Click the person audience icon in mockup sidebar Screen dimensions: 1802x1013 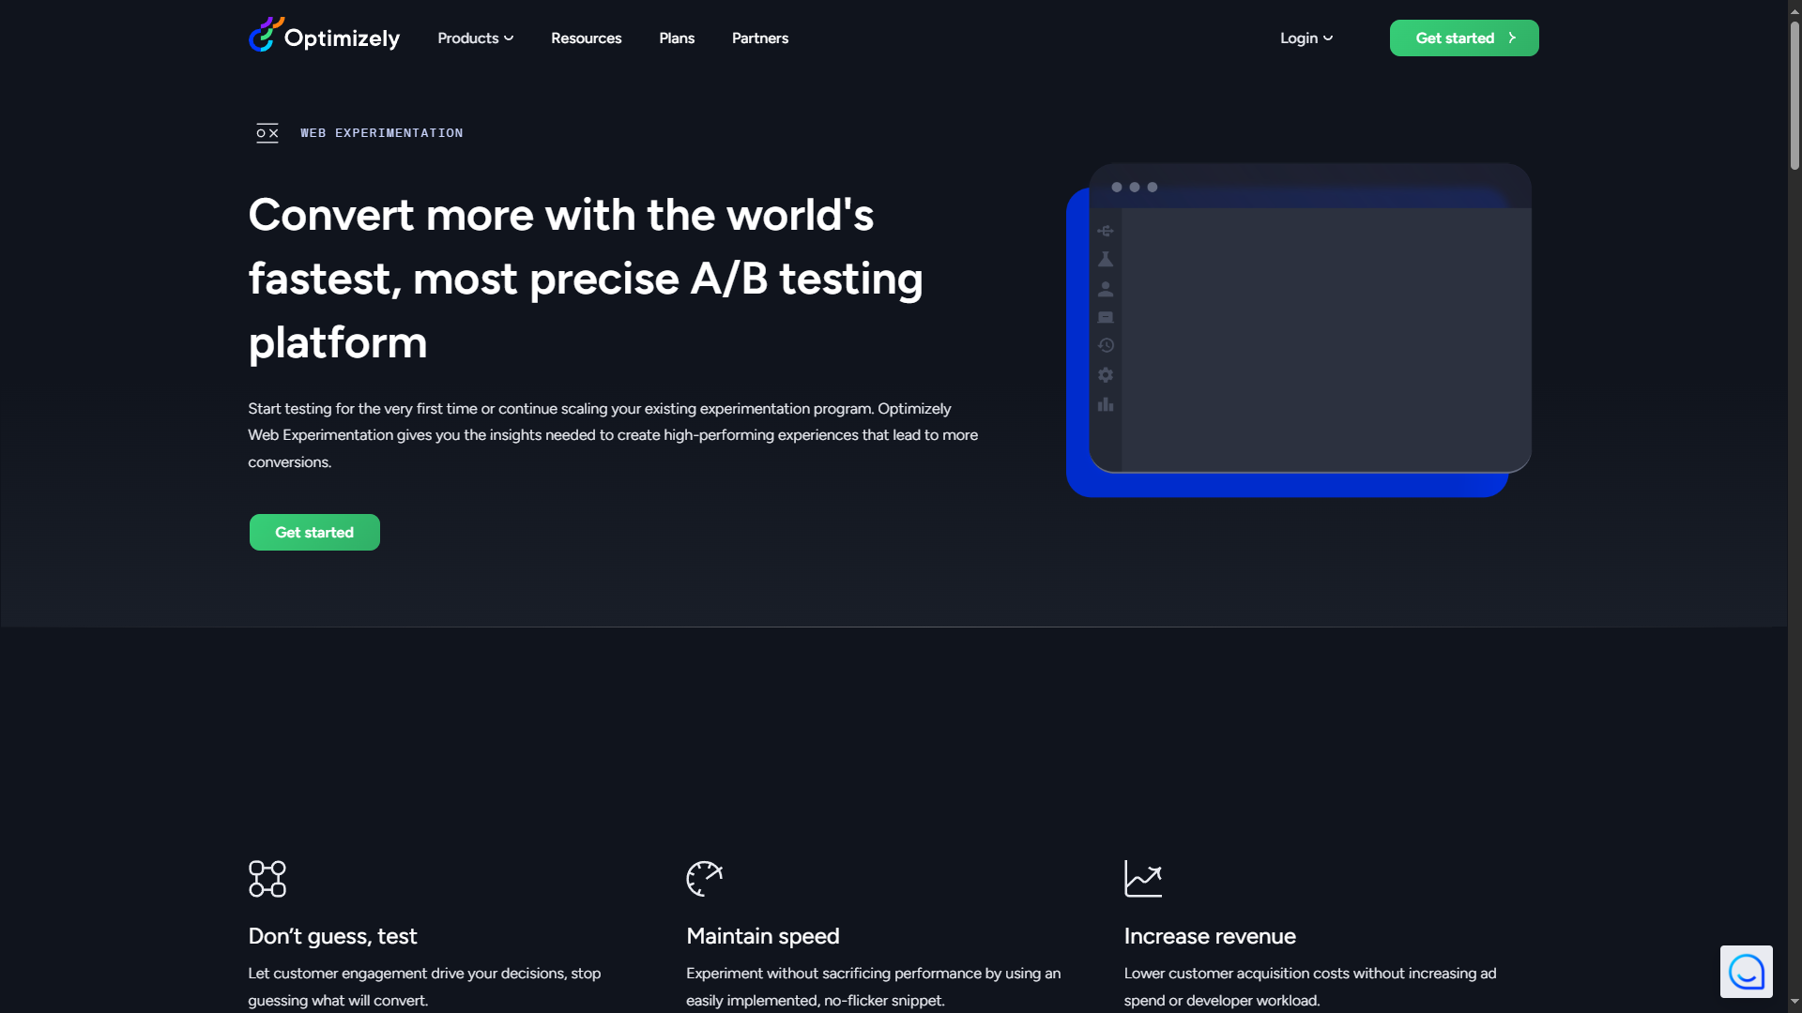coord(1106,289)
